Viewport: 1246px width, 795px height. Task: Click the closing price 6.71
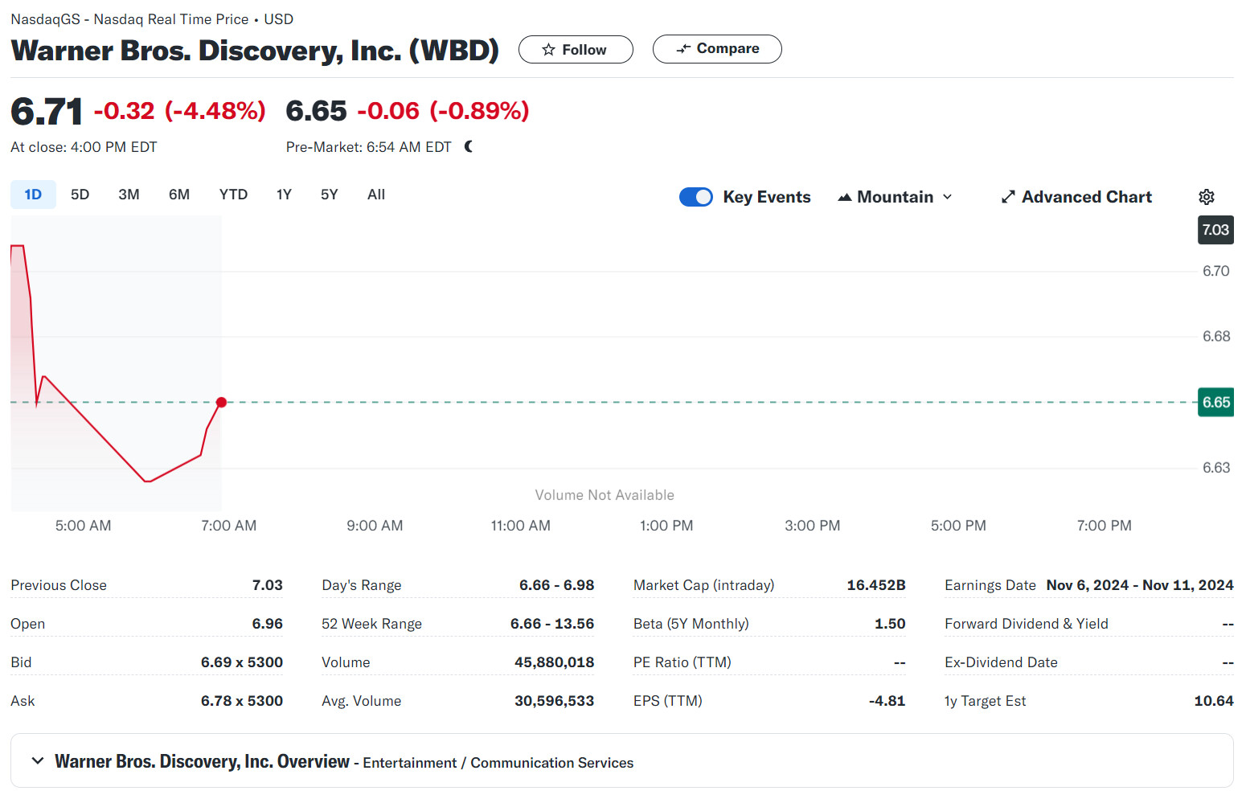pyautogui.click(x=47, y=111)
